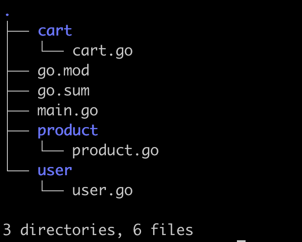This screenshot has height=242, width=302.
Task: Click the connector before cart.go
Action: [x=52, y=49]
